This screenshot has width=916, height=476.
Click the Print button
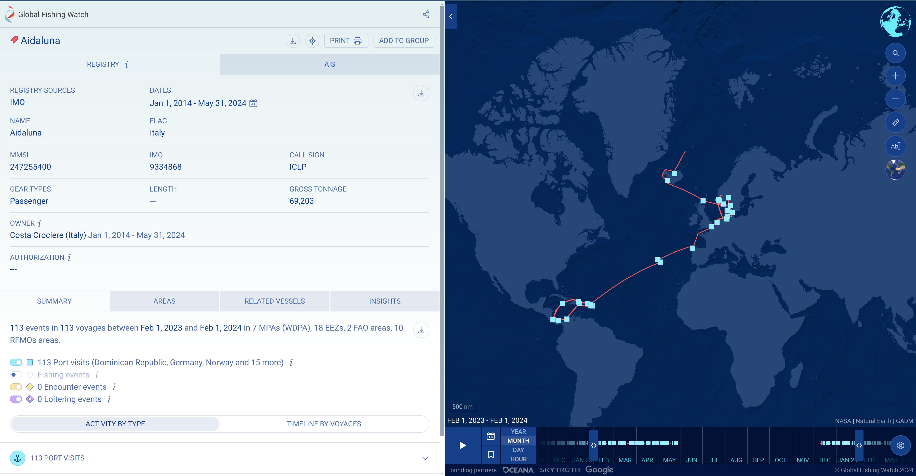346,41
